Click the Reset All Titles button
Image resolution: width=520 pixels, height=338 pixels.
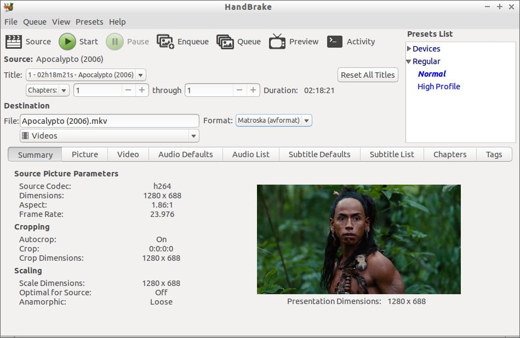coord(367,75)
